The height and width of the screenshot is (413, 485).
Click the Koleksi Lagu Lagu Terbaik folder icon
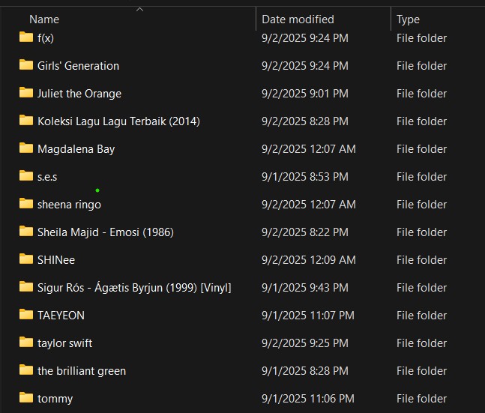(x=26, y=120)
